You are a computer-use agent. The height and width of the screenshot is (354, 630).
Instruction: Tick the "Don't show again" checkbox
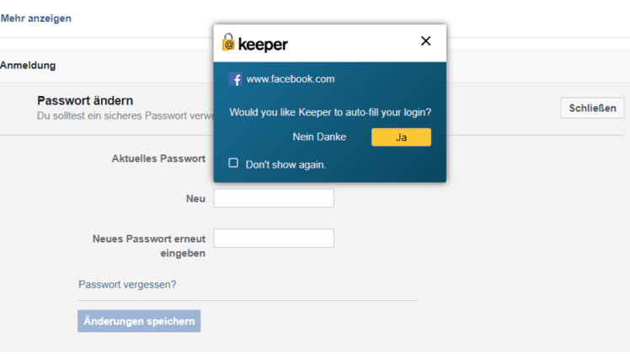233,163
